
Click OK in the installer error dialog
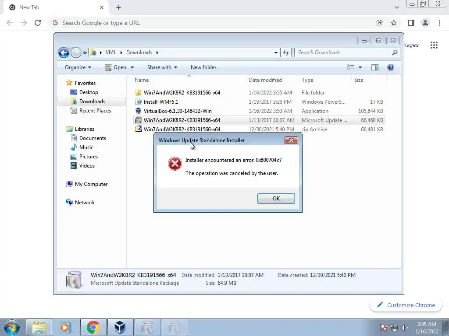(276, 199)
